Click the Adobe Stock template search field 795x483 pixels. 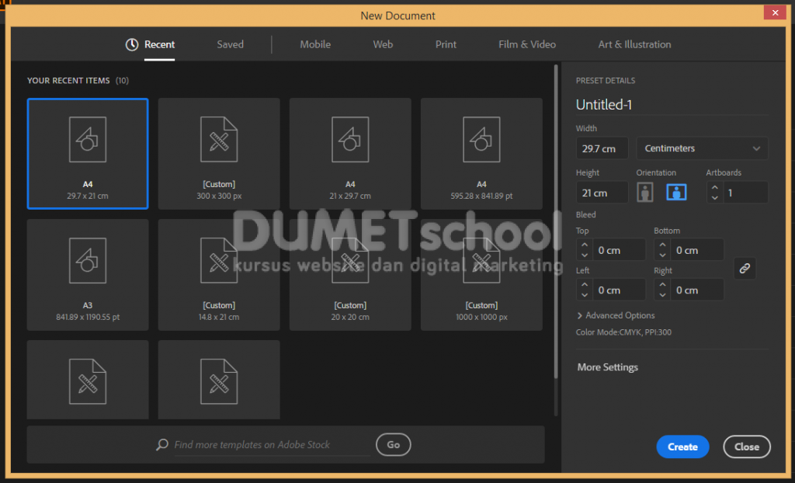[x=272, y=445]
